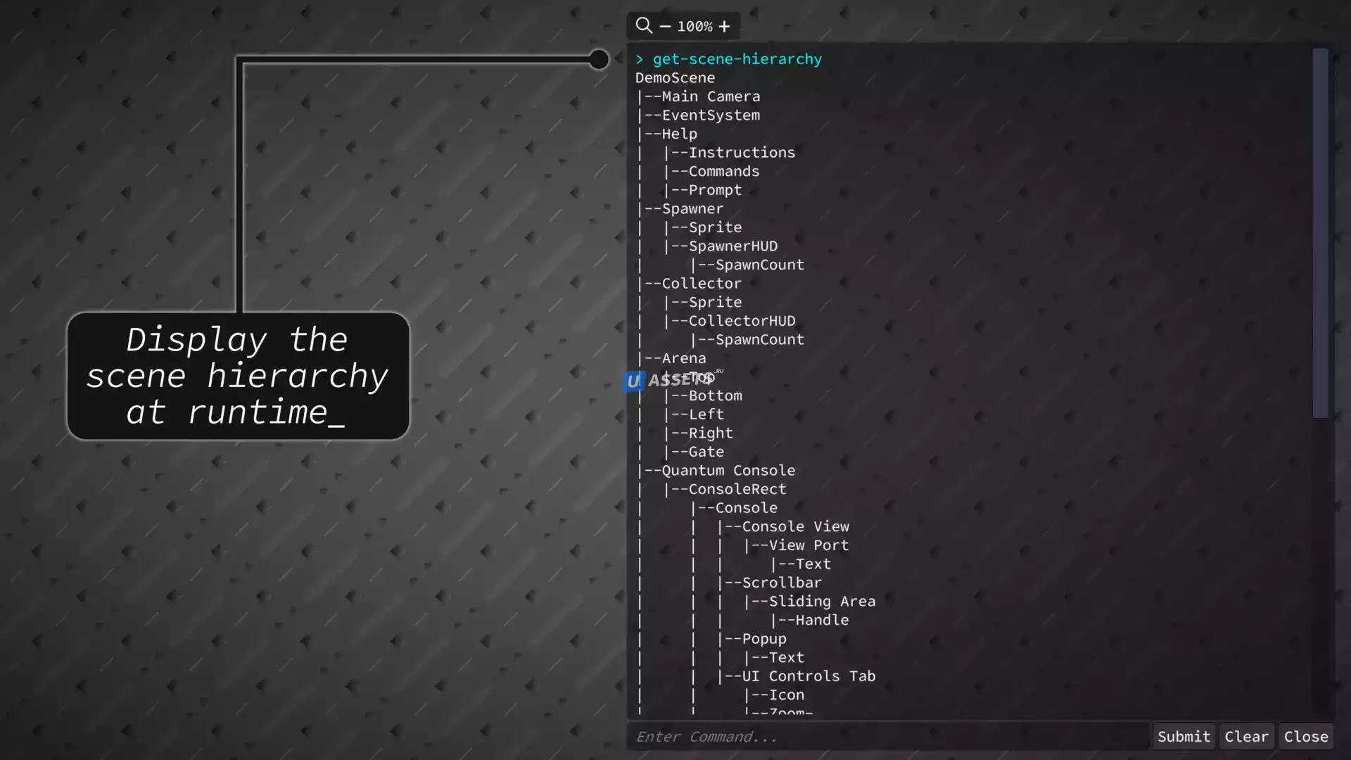Click the Enter Command input field

(x=887, y=737)
